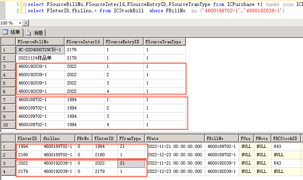The image size is (303, 180).
Task: Select row 3 header in top grid
Action: (8, 66)
